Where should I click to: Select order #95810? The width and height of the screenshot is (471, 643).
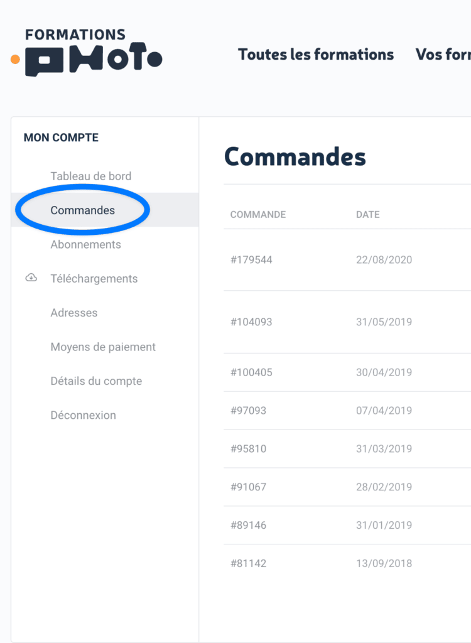tap(249, 449)
